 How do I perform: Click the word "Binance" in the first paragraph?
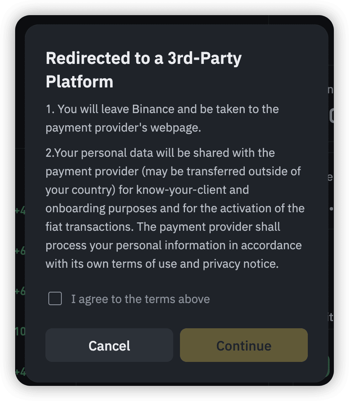(153, 109)
